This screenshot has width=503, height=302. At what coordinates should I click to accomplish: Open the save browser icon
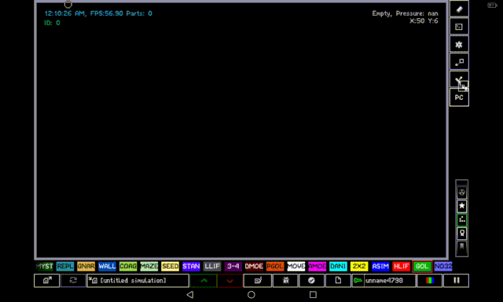pyautogui.click(x=47, y=281)
